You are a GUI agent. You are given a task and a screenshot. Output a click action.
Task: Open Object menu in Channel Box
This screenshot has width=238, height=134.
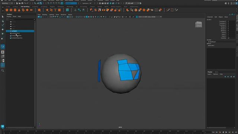[x=221, y=17]
